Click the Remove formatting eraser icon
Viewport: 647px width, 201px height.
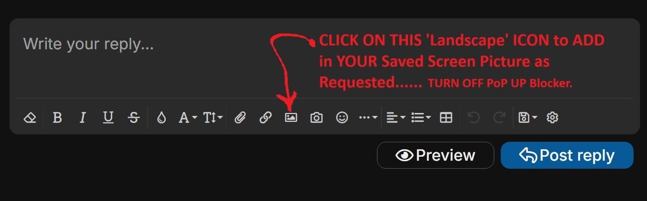point(30,118)
